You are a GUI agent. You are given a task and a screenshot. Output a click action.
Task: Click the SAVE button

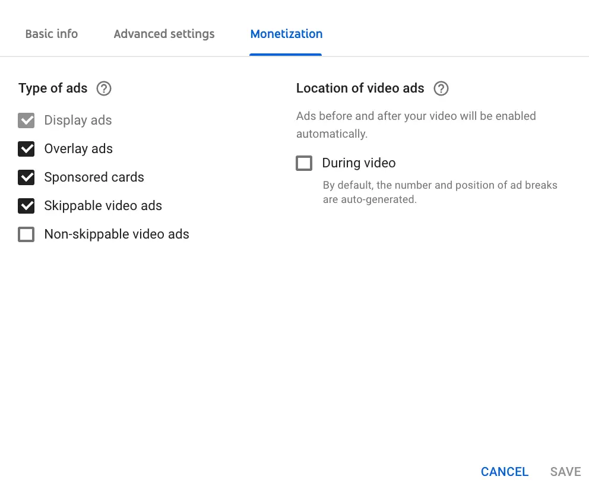pos(565,472)
